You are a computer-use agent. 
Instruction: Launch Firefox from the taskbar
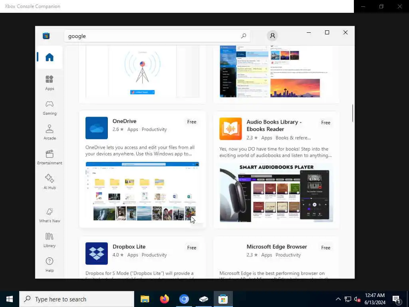pyautogui.click(x=164, y=299)
